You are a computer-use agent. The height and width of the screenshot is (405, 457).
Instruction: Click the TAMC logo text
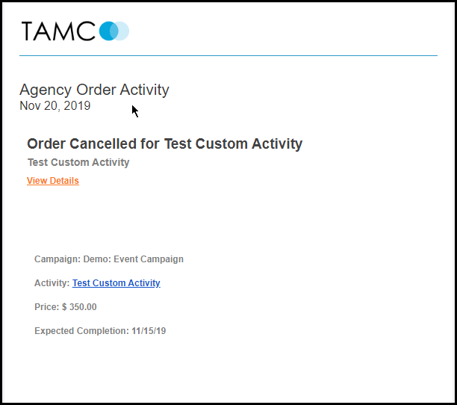[58, 31]
